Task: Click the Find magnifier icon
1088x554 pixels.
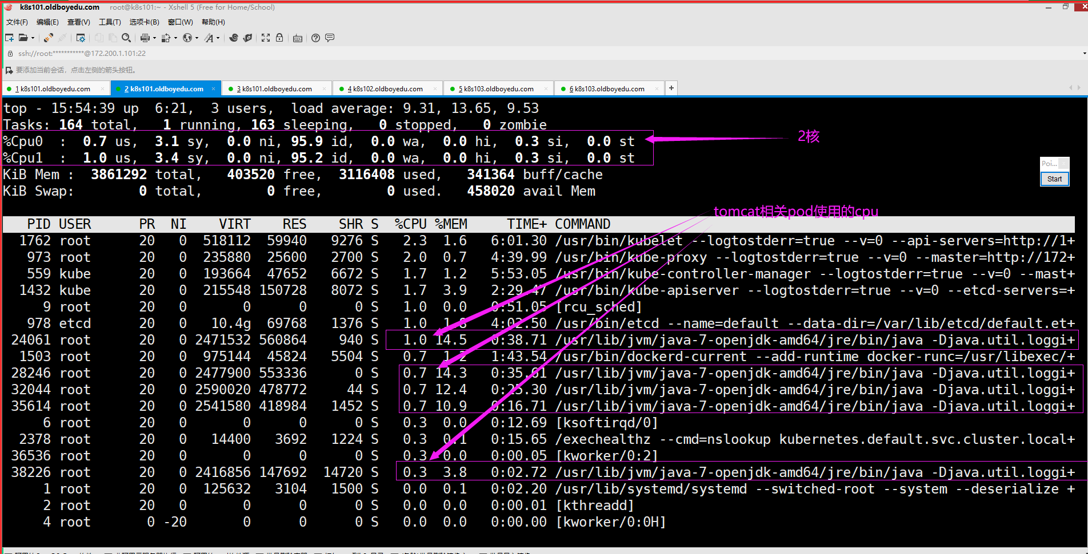Action: (x=126, y=38)
